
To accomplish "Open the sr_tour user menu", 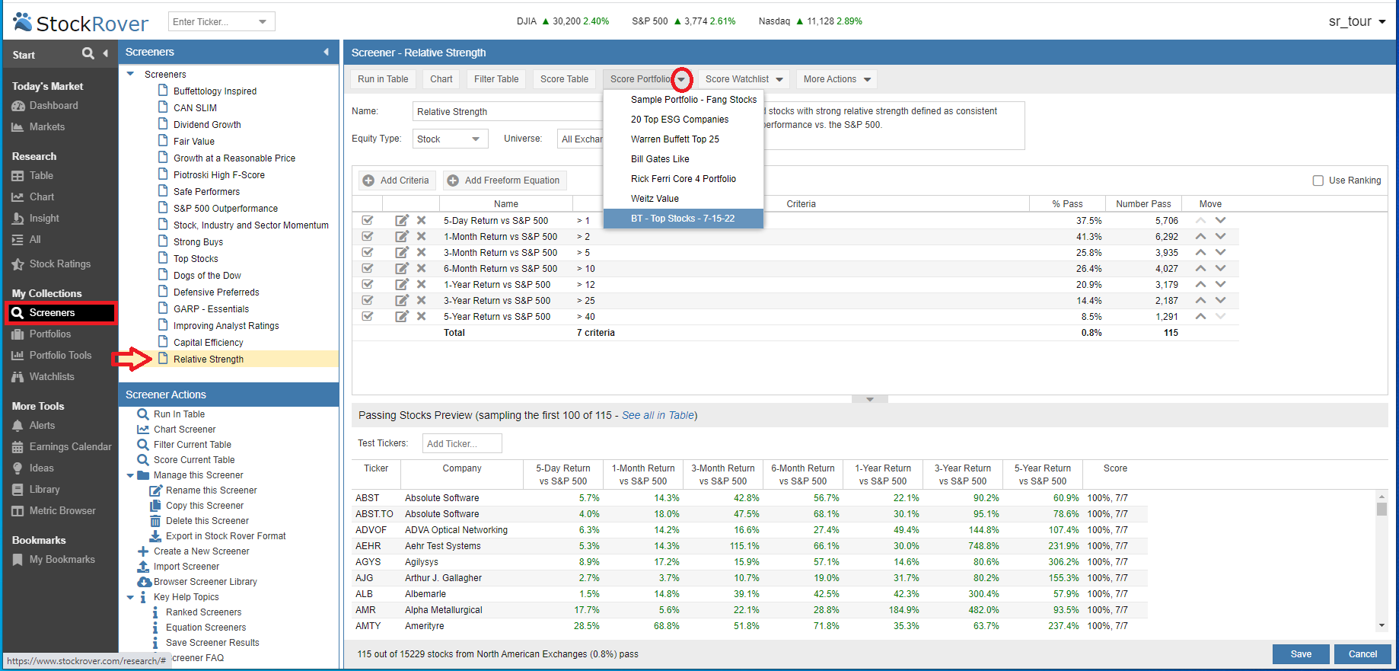I will coord(1357,21).
